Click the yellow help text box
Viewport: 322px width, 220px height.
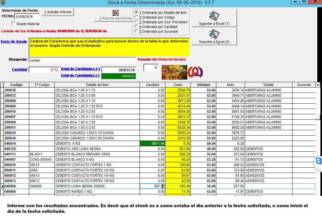[109, 47]
